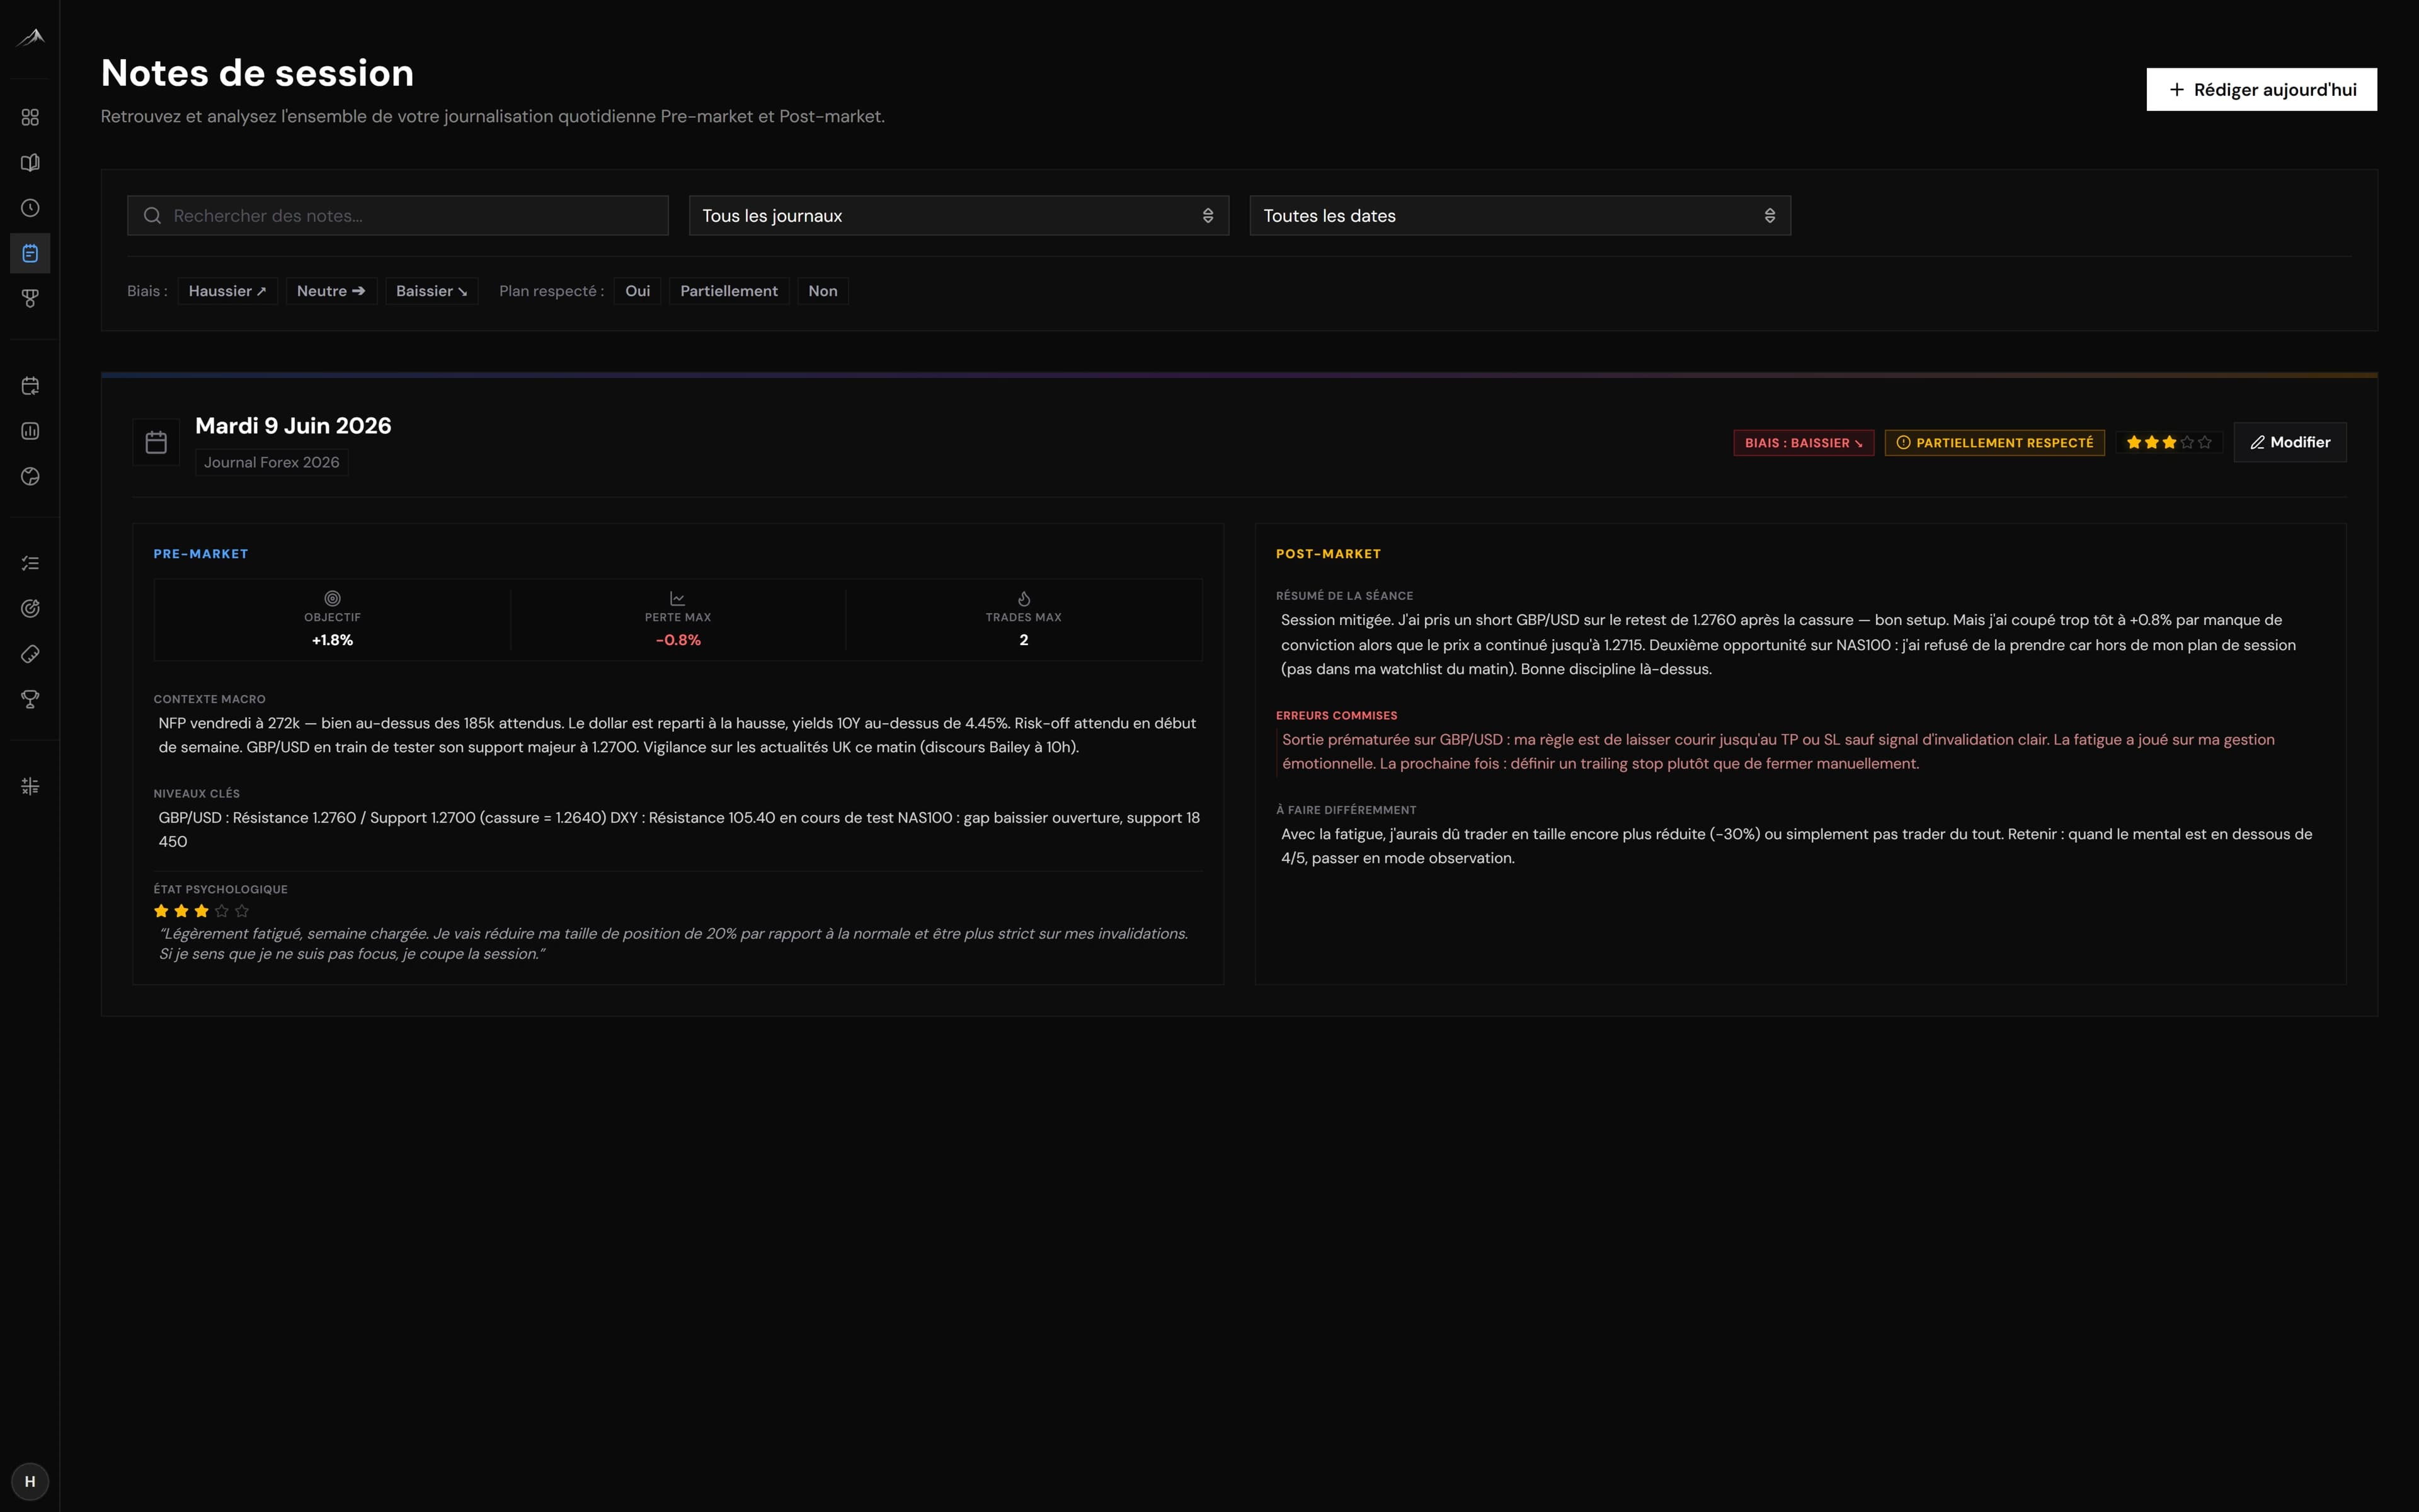The width and height of the screenshot is (2419, 1512).
Task: Open the calculator icon in sidebar
Action: point(30,786)
